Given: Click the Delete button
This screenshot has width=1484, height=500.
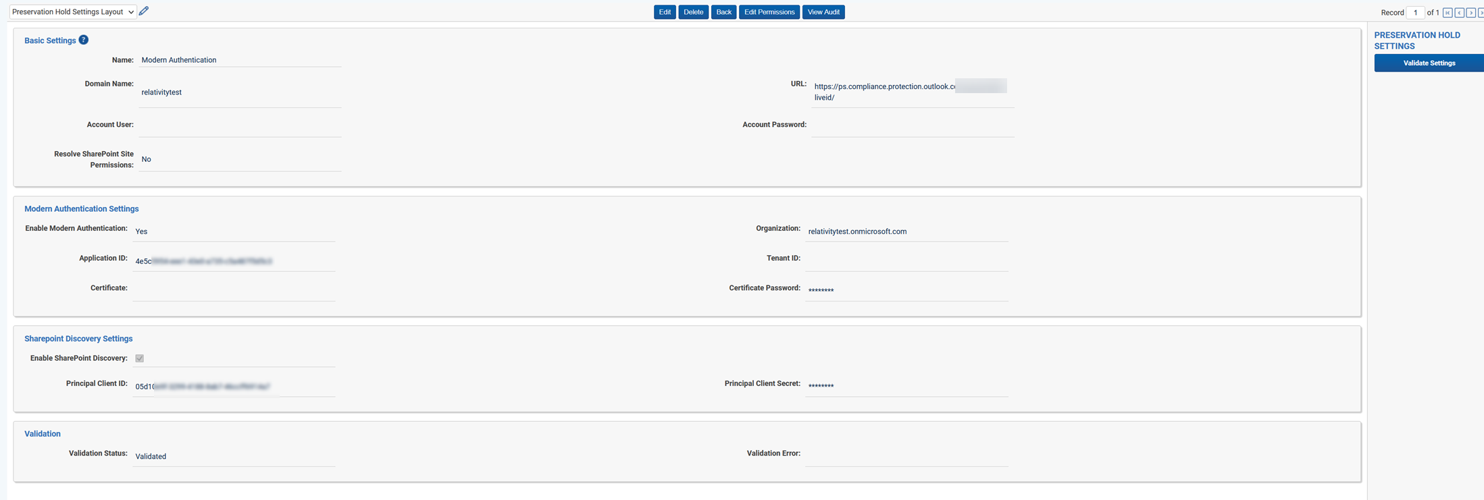Looking at the screenshot, I should (693, 12).
